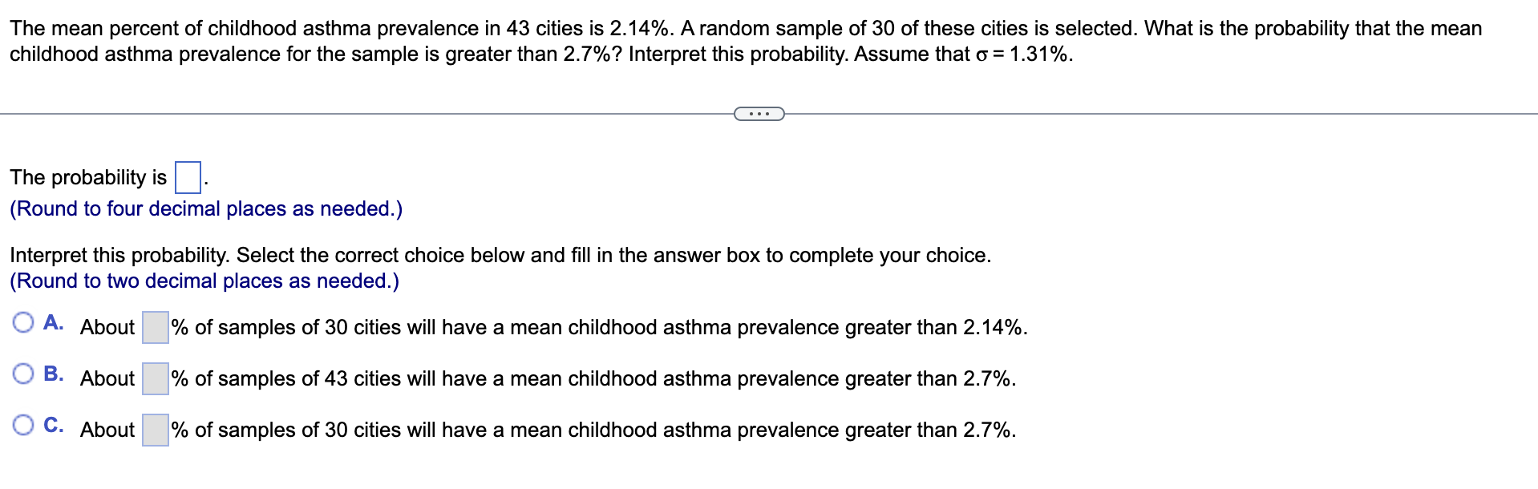
Task: Click the percent box in choice C
Action: 156,430
